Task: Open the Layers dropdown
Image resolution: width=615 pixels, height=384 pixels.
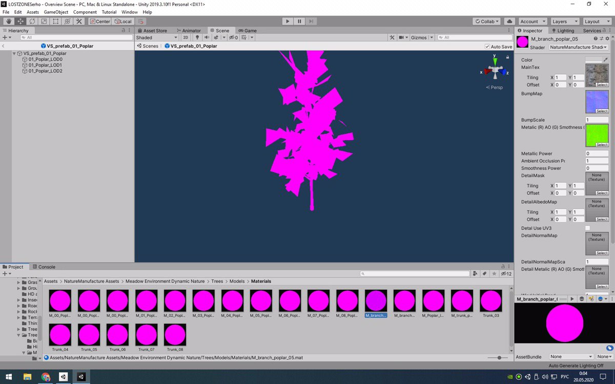Action: coord(565,22)
